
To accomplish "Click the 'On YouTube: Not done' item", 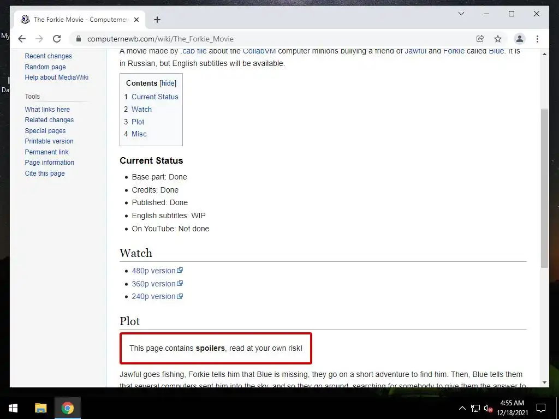I will tap(170, 229).
